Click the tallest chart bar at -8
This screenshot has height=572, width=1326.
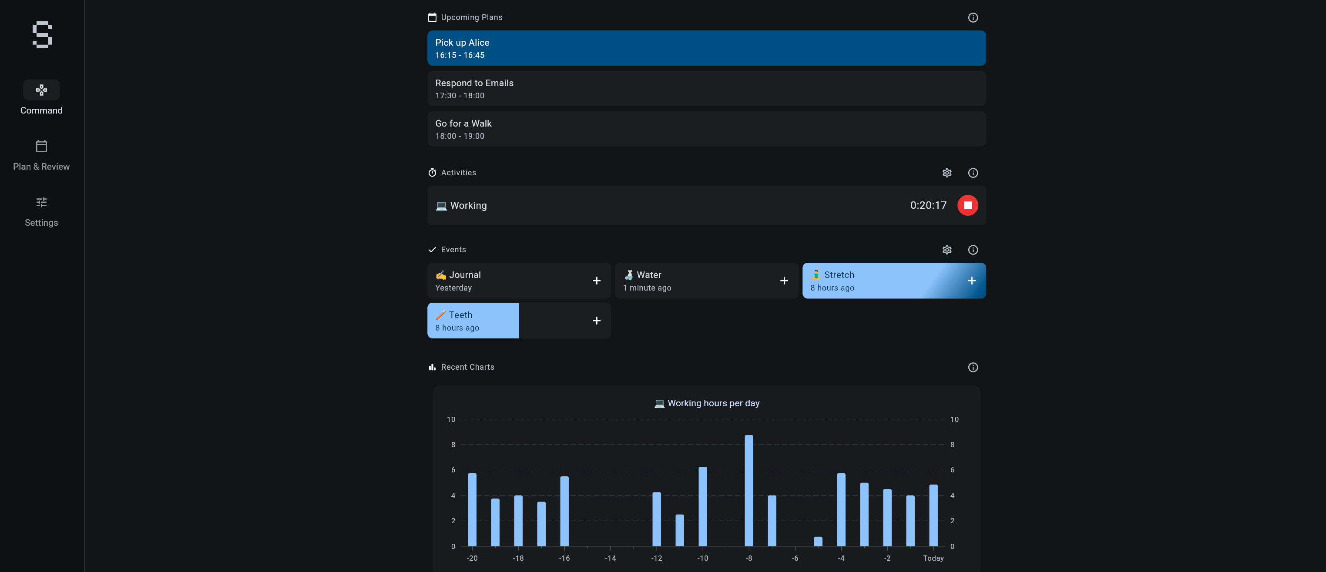pyautogui.click(x=749, y=491)
